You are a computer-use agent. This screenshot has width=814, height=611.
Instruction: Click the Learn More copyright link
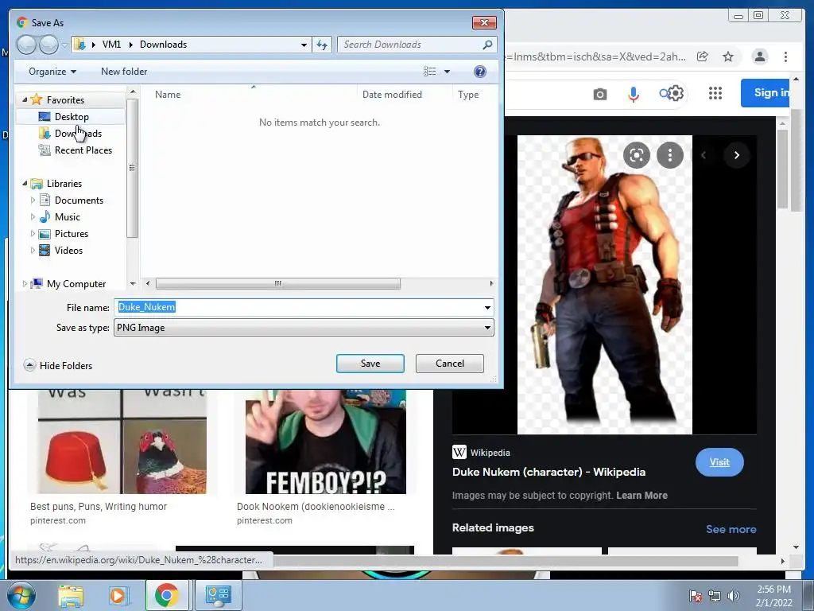tap(642, 495)
